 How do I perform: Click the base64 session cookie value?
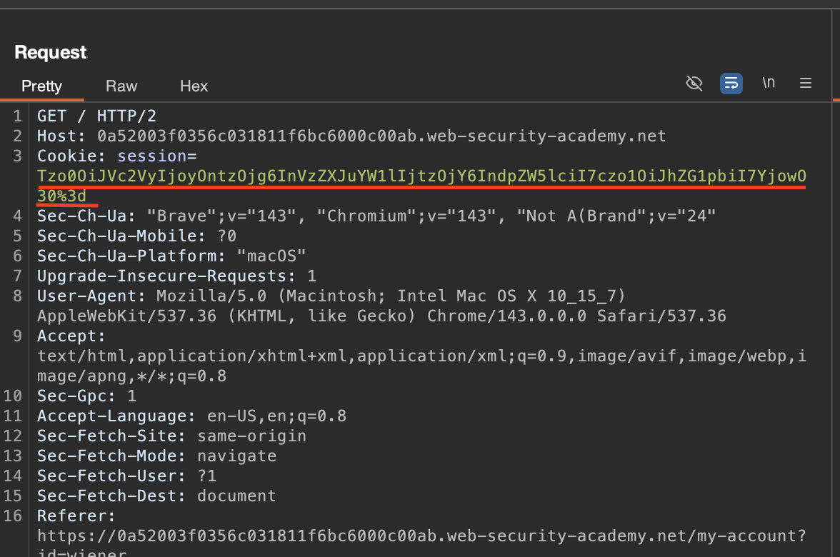[x=421, y=176]
